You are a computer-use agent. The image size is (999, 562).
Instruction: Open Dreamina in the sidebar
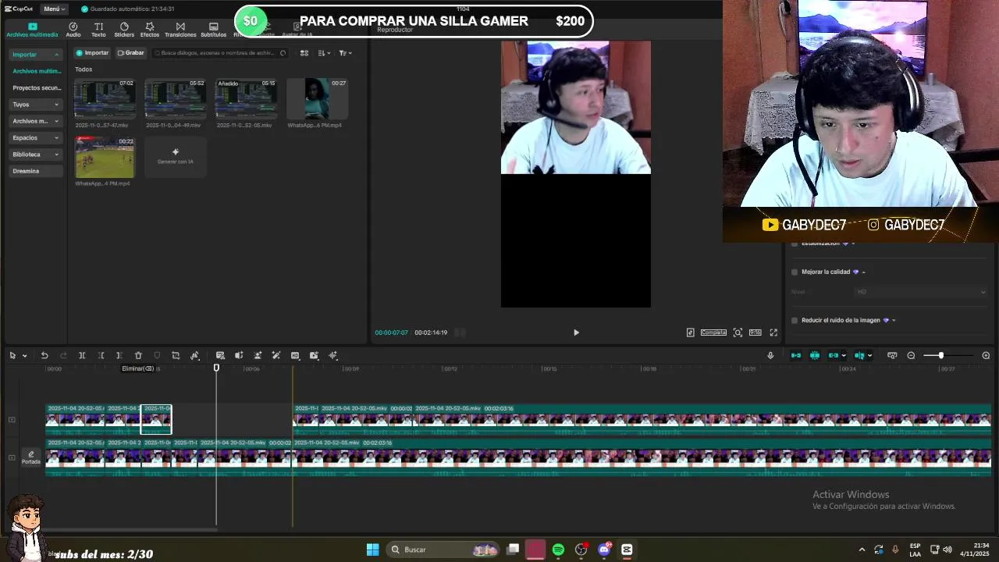(x=35, y=171)
